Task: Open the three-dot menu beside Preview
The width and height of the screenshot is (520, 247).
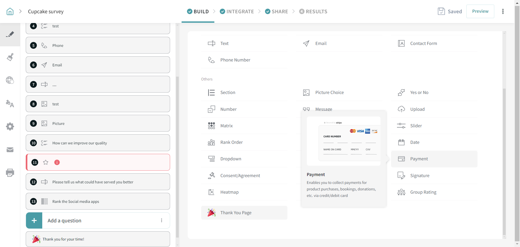Action: tap(503, 11)
